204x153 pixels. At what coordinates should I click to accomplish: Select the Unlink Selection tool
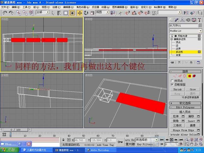[x=25, y=13]
